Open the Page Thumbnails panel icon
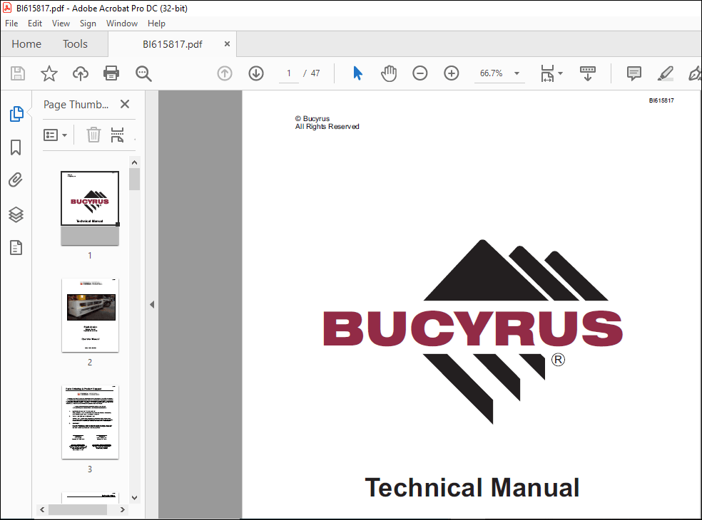Screen dimensions: 702x520 click(16, 114)
